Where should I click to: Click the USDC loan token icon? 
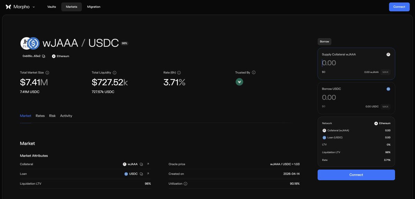click(126, 174)
